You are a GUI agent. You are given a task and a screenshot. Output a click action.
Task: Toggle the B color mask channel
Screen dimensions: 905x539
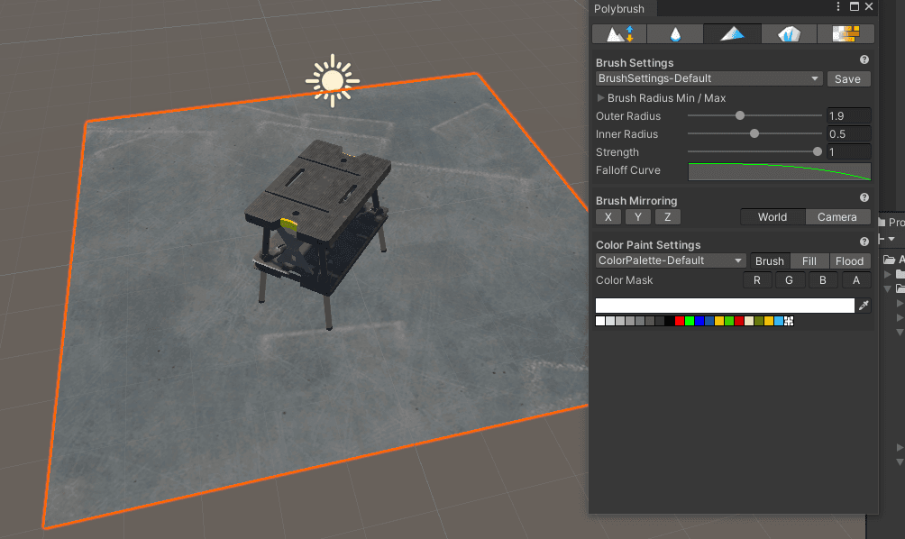pos(822,280)
